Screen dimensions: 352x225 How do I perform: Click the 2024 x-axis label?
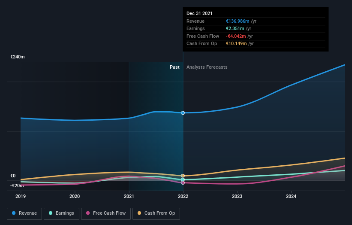point(291,197)
